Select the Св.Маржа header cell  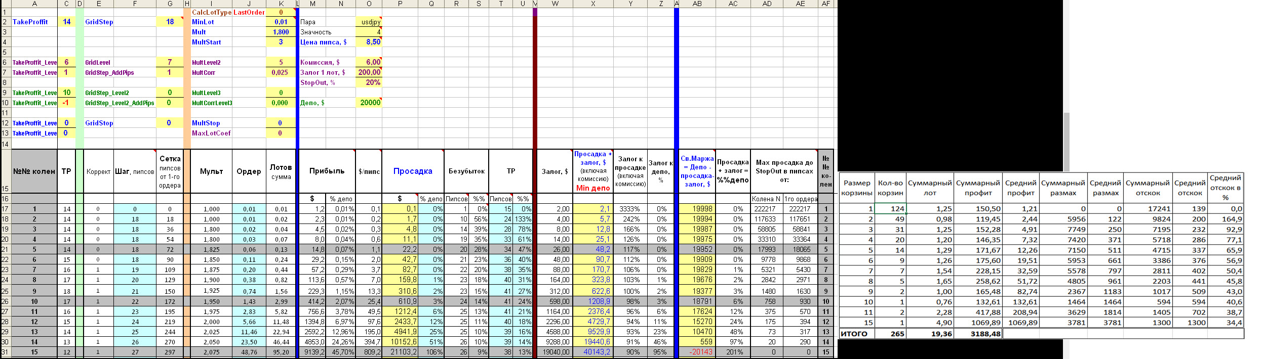[x=697, y=171]
